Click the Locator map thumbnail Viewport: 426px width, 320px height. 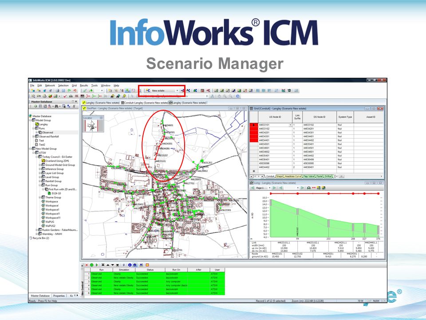[91, 126]
